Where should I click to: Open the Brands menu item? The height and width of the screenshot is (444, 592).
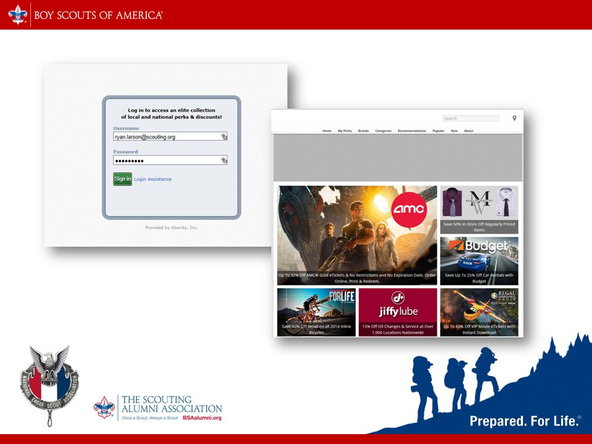pos(364,131)
